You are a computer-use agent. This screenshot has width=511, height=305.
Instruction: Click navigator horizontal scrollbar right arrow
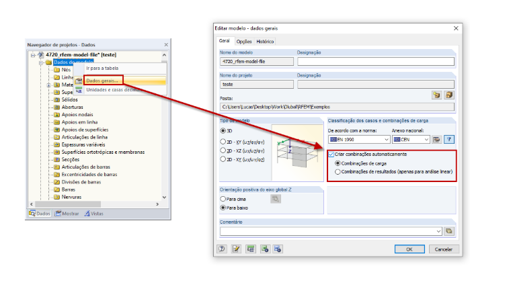[x=157, y=204]
